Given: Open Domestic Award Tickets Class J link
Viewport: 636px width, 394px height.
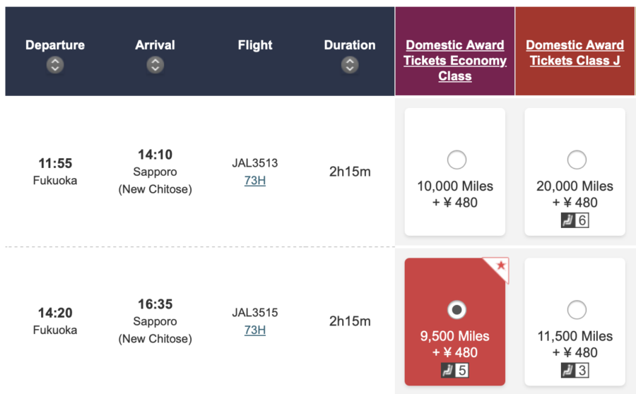Looking at the screenshot, I should [575, 53].
